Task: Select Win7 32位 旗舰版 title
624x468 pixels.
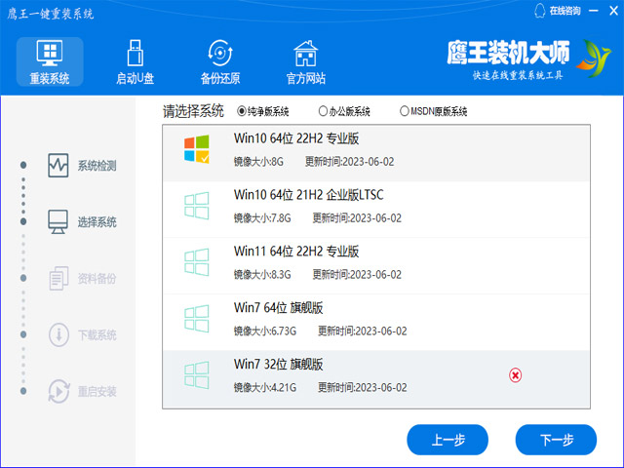Action: coord(279,365)
